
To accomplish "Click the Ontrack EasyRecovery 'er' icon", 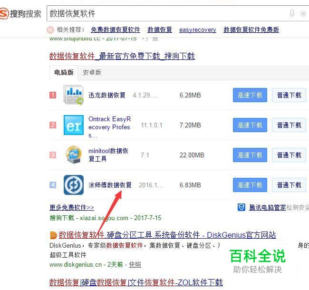I will (x=74, y=125).
